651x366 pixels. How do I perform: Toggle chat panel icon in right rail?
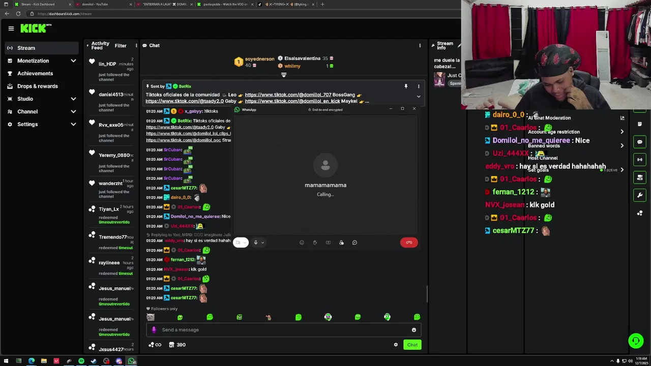coord(640,142)
